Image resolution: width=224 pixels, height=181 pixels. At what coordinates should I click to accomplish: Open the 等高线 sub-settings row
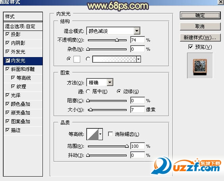point(23,78)
